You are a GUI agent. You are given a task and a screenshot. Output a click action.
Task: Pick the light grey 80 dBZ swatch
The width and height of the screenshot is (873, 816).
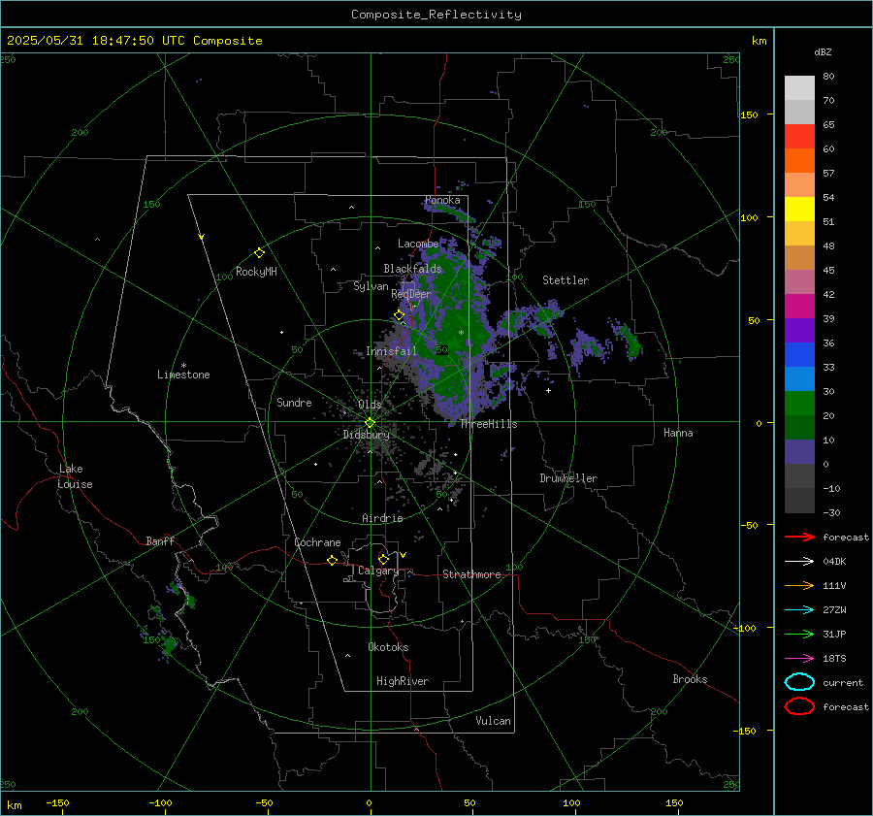click(799, 88)
